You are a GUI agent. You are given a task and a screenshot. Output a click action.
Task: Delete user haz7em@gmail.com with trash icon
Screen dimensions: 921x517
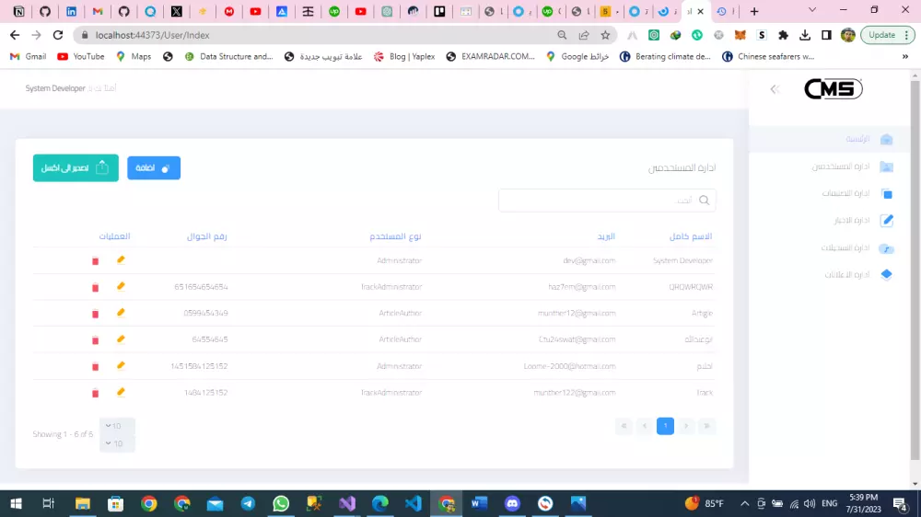click(x=95, y=288)
